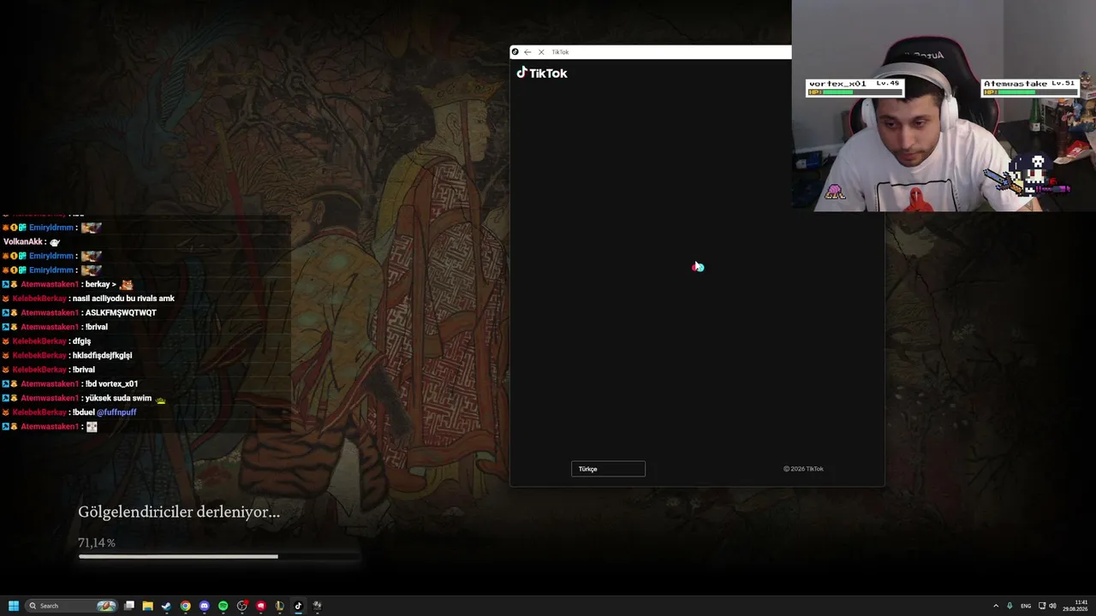Open Google Chrome from the taskbar
Screen dimensions: 1096x616
click(x=186, y=606)
